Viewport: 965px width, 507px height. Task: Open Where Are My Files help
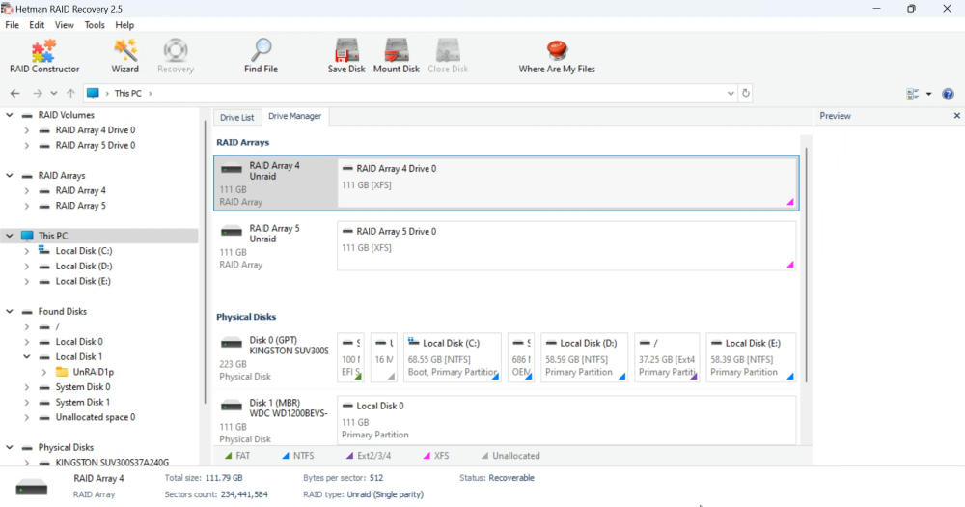pos(557,56)
